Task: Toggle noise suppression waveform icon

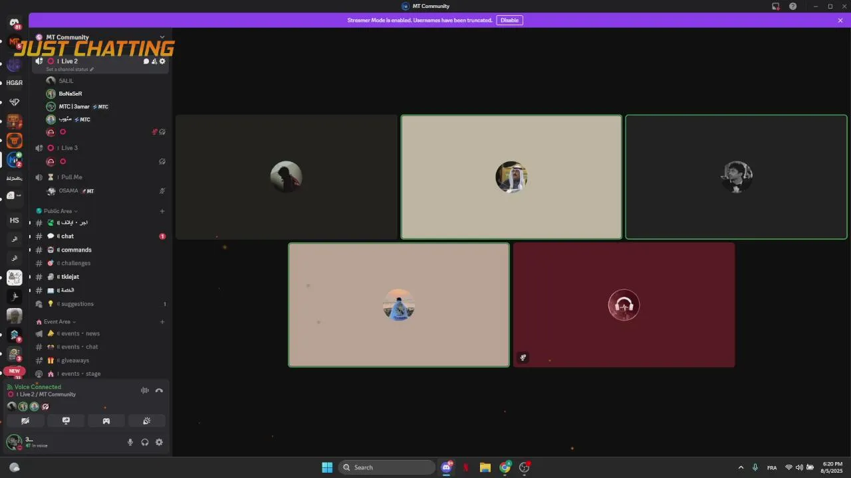Action: (x=145, y=390)
